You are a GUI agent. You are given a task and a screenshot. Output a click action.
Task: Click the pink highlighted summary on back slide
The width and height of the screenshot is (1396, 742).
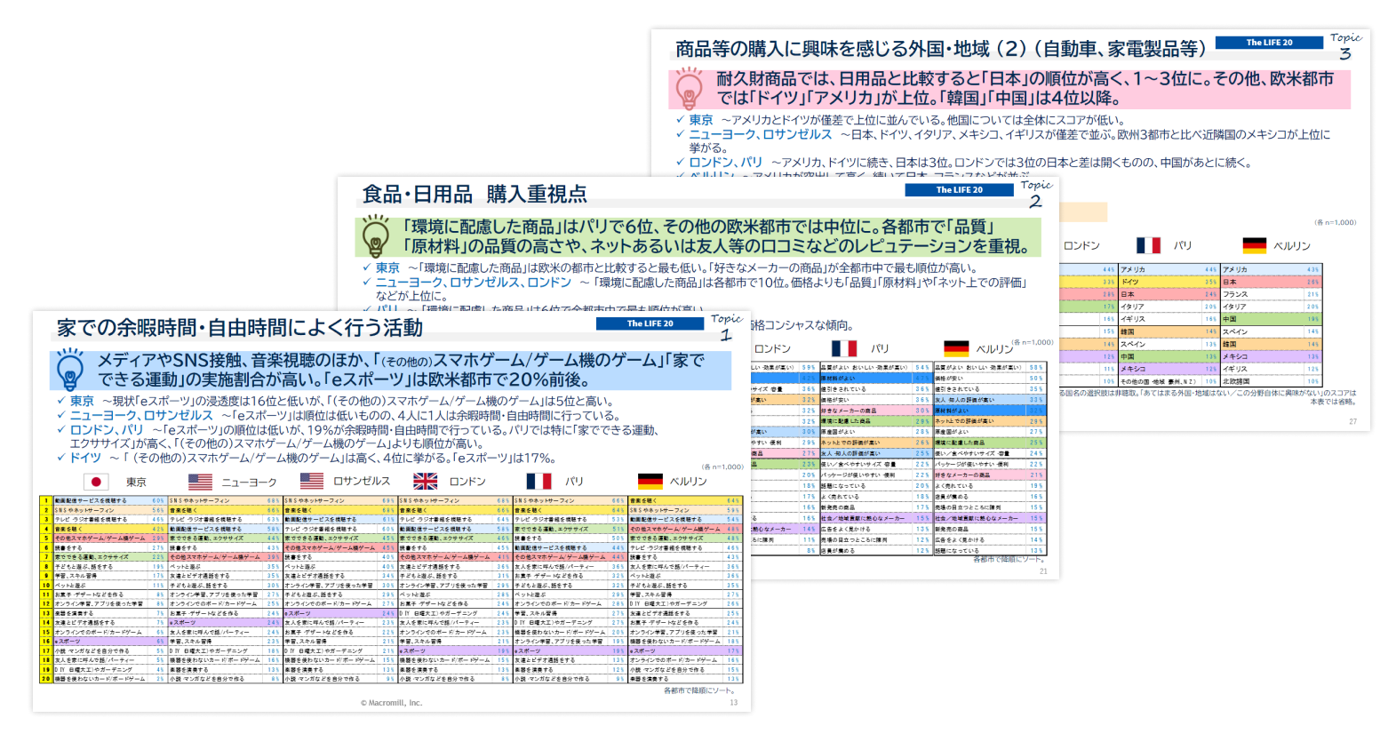coord(1009,89)
